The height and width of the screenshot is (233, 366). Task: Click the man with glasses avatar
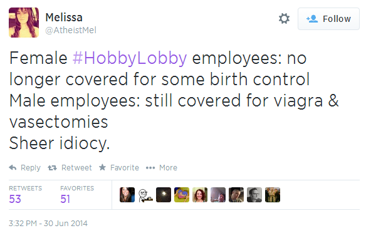[x=254, y=195]
